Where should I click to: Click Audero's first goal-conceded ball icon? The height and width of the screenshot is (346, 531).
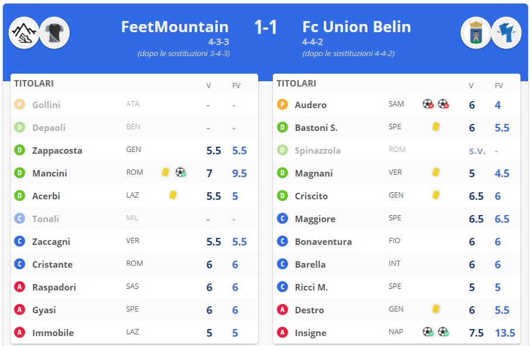428,104
